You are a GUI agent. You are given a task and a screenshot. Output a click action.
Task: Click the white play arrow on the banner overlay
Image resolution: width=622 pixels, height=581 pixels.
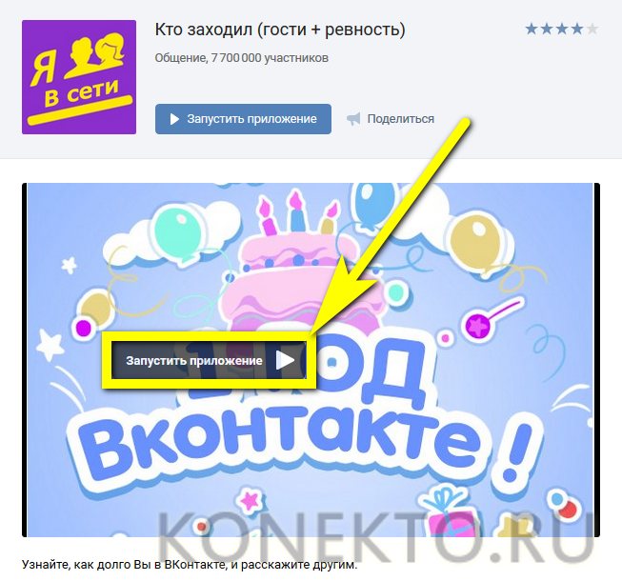(285, 360)
